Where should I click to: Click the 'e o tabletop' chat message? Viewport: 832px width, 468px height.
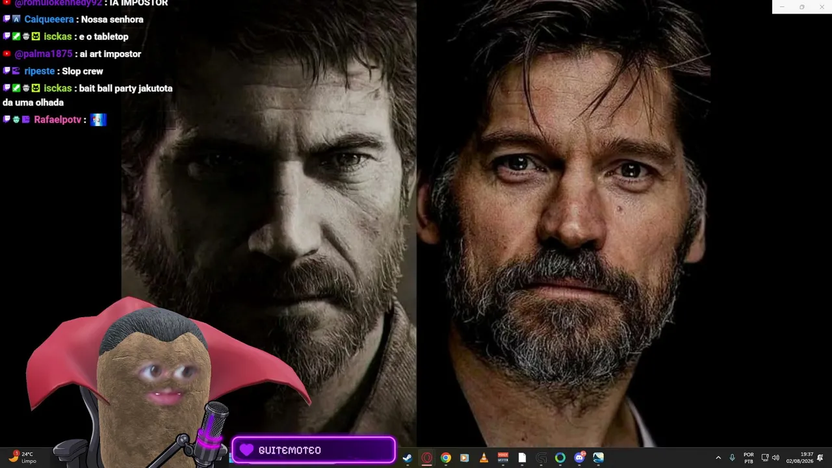[104, 37]
